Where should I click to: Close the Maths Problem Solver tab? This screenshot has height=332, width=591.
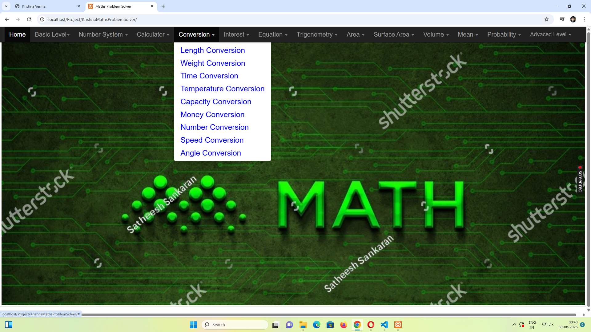(152, 6)
